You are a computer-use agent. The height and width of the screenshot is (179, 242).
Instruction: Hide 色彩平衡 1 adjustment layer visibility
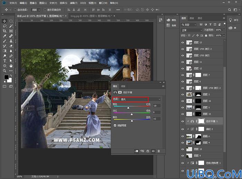(183, 121)
